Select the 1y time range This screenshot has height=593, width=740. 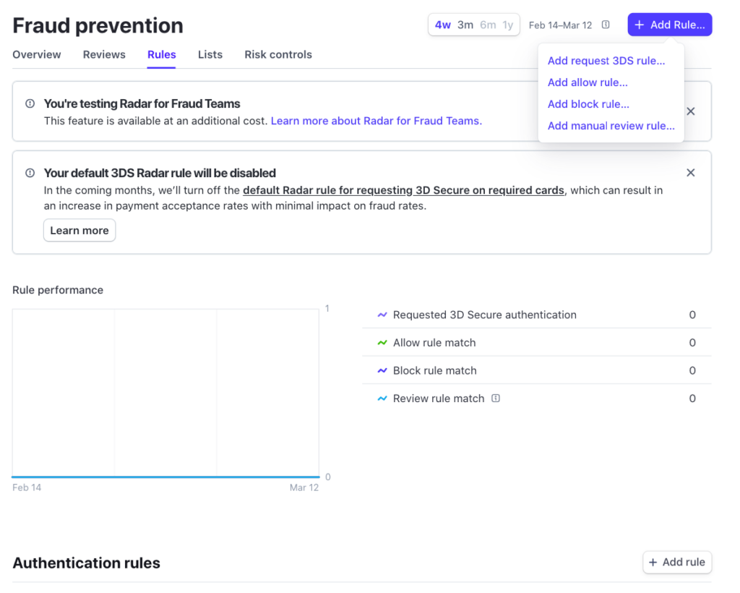(508, 25)
